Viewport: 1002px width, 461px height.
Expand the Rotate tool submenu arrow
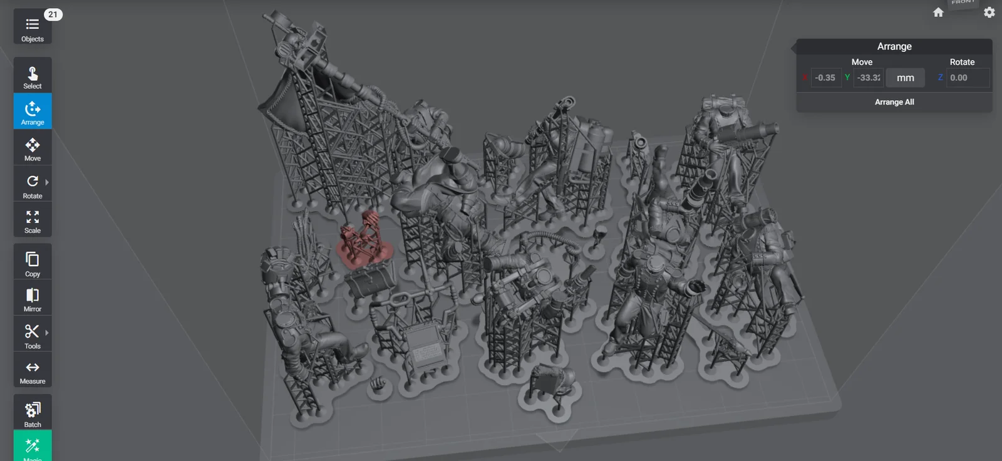(x=47, y=182)
